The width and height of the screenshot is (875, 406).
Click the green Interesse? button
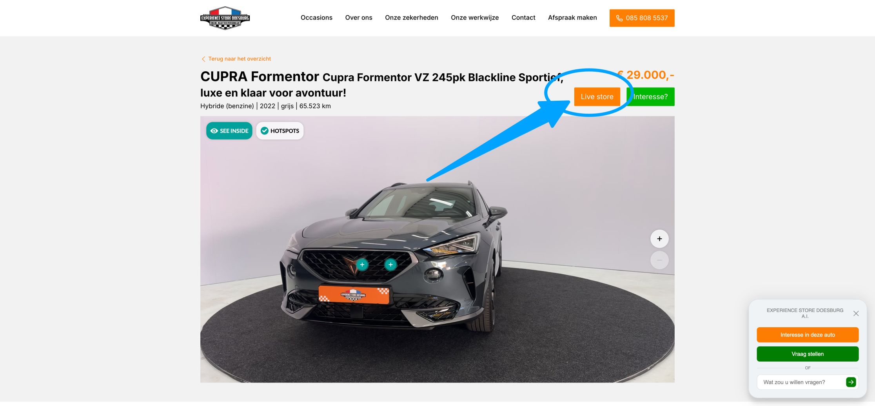[x=651, y=97]
